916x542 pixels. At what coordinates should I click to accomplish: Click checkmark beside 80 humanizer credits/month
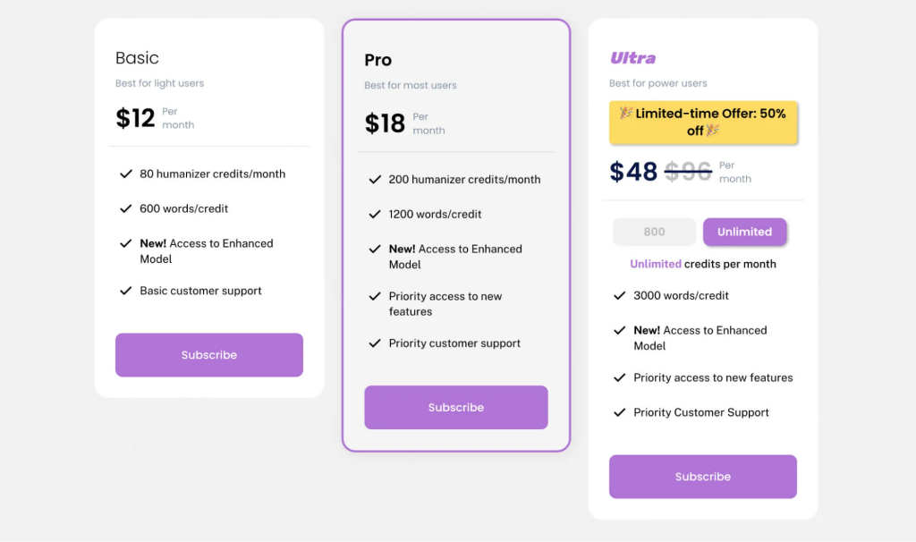point(126,174)
